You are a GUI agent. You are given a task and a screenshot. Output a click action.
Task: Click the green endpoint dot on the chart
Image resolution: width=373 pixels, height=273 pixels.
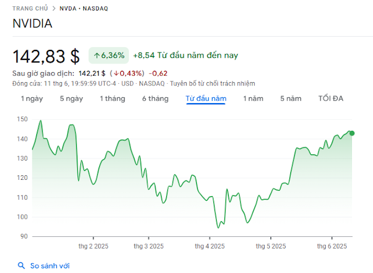click(352, 133)
